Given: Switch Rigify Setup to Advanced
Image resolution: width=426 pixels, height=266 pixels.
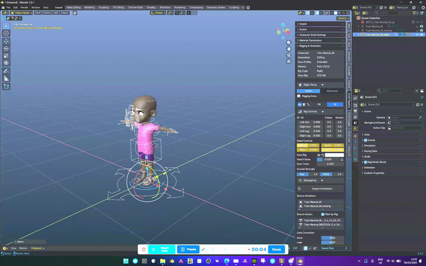Looking at the screenshot, I should click(332, 91).
